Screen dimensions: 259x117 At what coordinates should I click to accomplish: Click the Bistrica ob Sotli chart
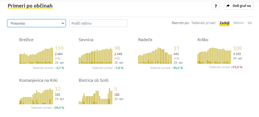(96, 97)
